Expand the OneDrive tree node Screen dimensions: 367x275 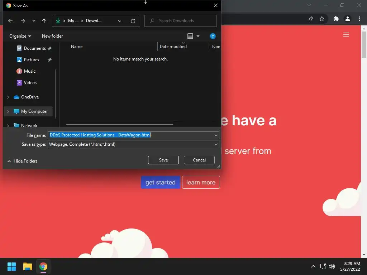[8, 97]
